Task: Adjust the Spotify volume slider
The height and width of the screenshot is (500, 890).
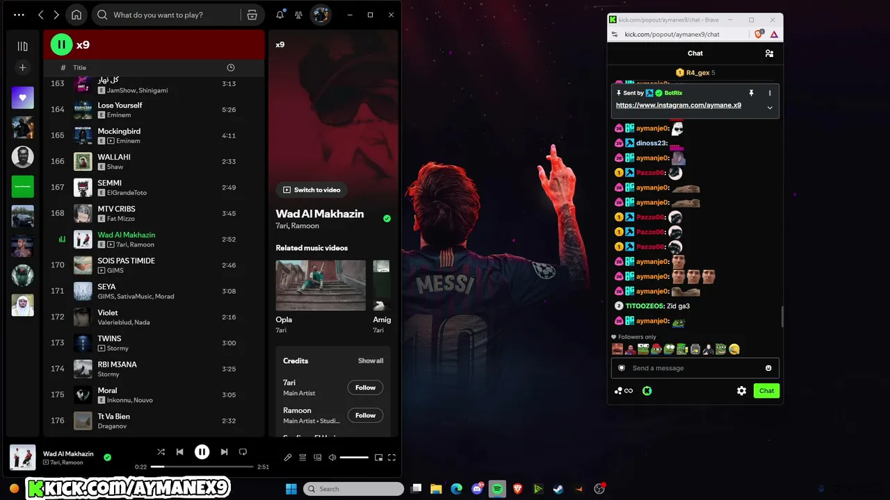Action: click(354, 457)
